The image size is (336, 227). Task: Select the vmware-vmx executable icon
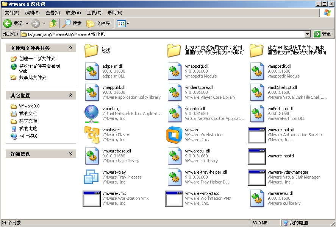(x=92, y=199)
